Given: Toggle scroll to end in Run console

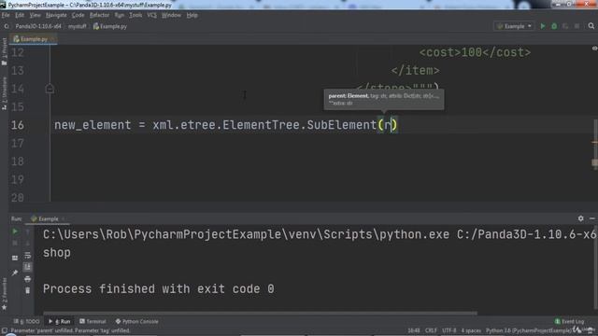Looking at the screenshot, I should pos(27,267).
